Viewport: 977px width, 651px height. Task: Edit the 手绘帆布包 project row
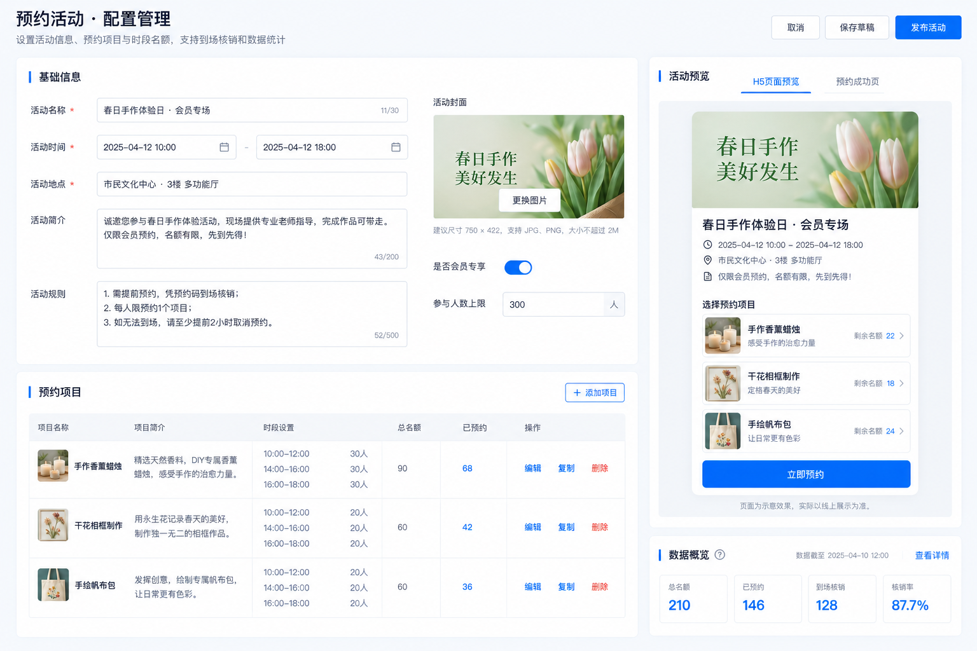click(533, 587)
